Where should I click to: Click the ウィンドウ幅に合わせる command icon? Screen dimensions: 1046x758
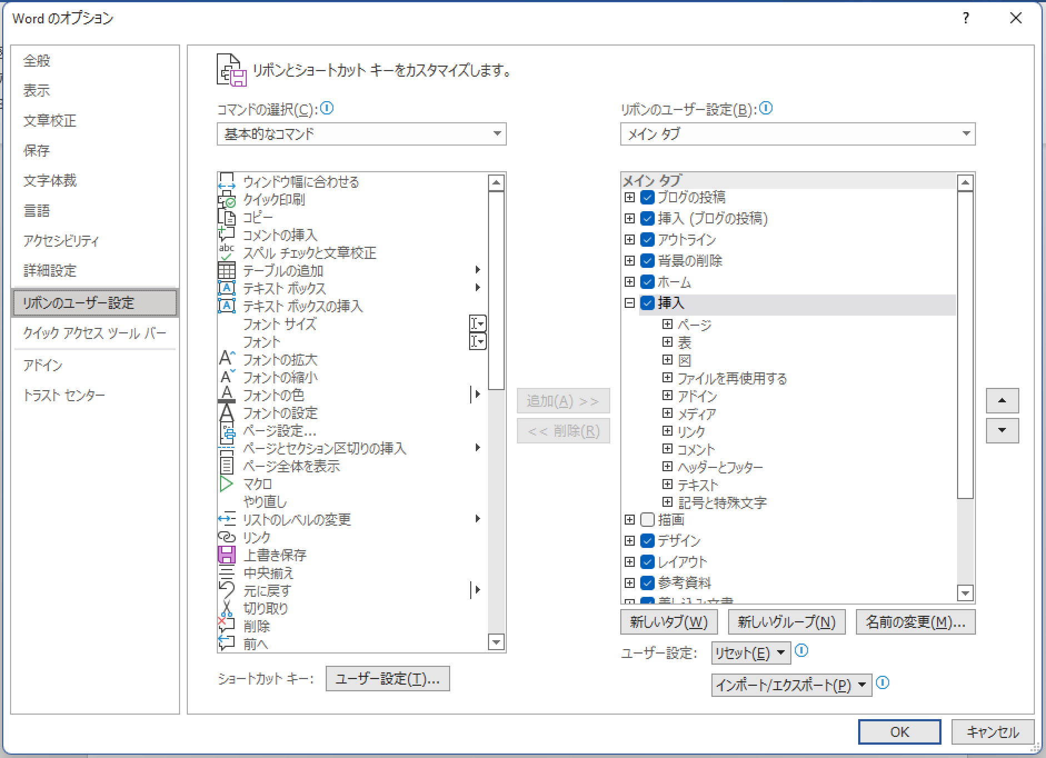226,181
